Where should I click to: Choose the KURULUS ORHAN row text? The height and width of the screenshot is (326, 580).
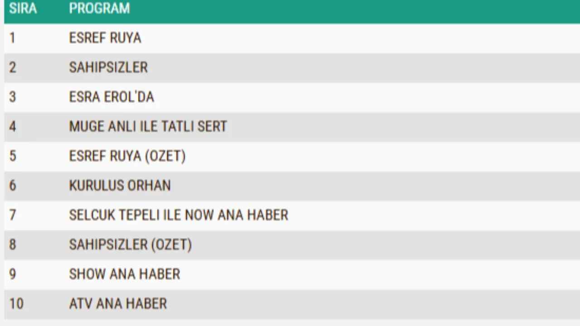pyautogui.click(x=120, y=186)
